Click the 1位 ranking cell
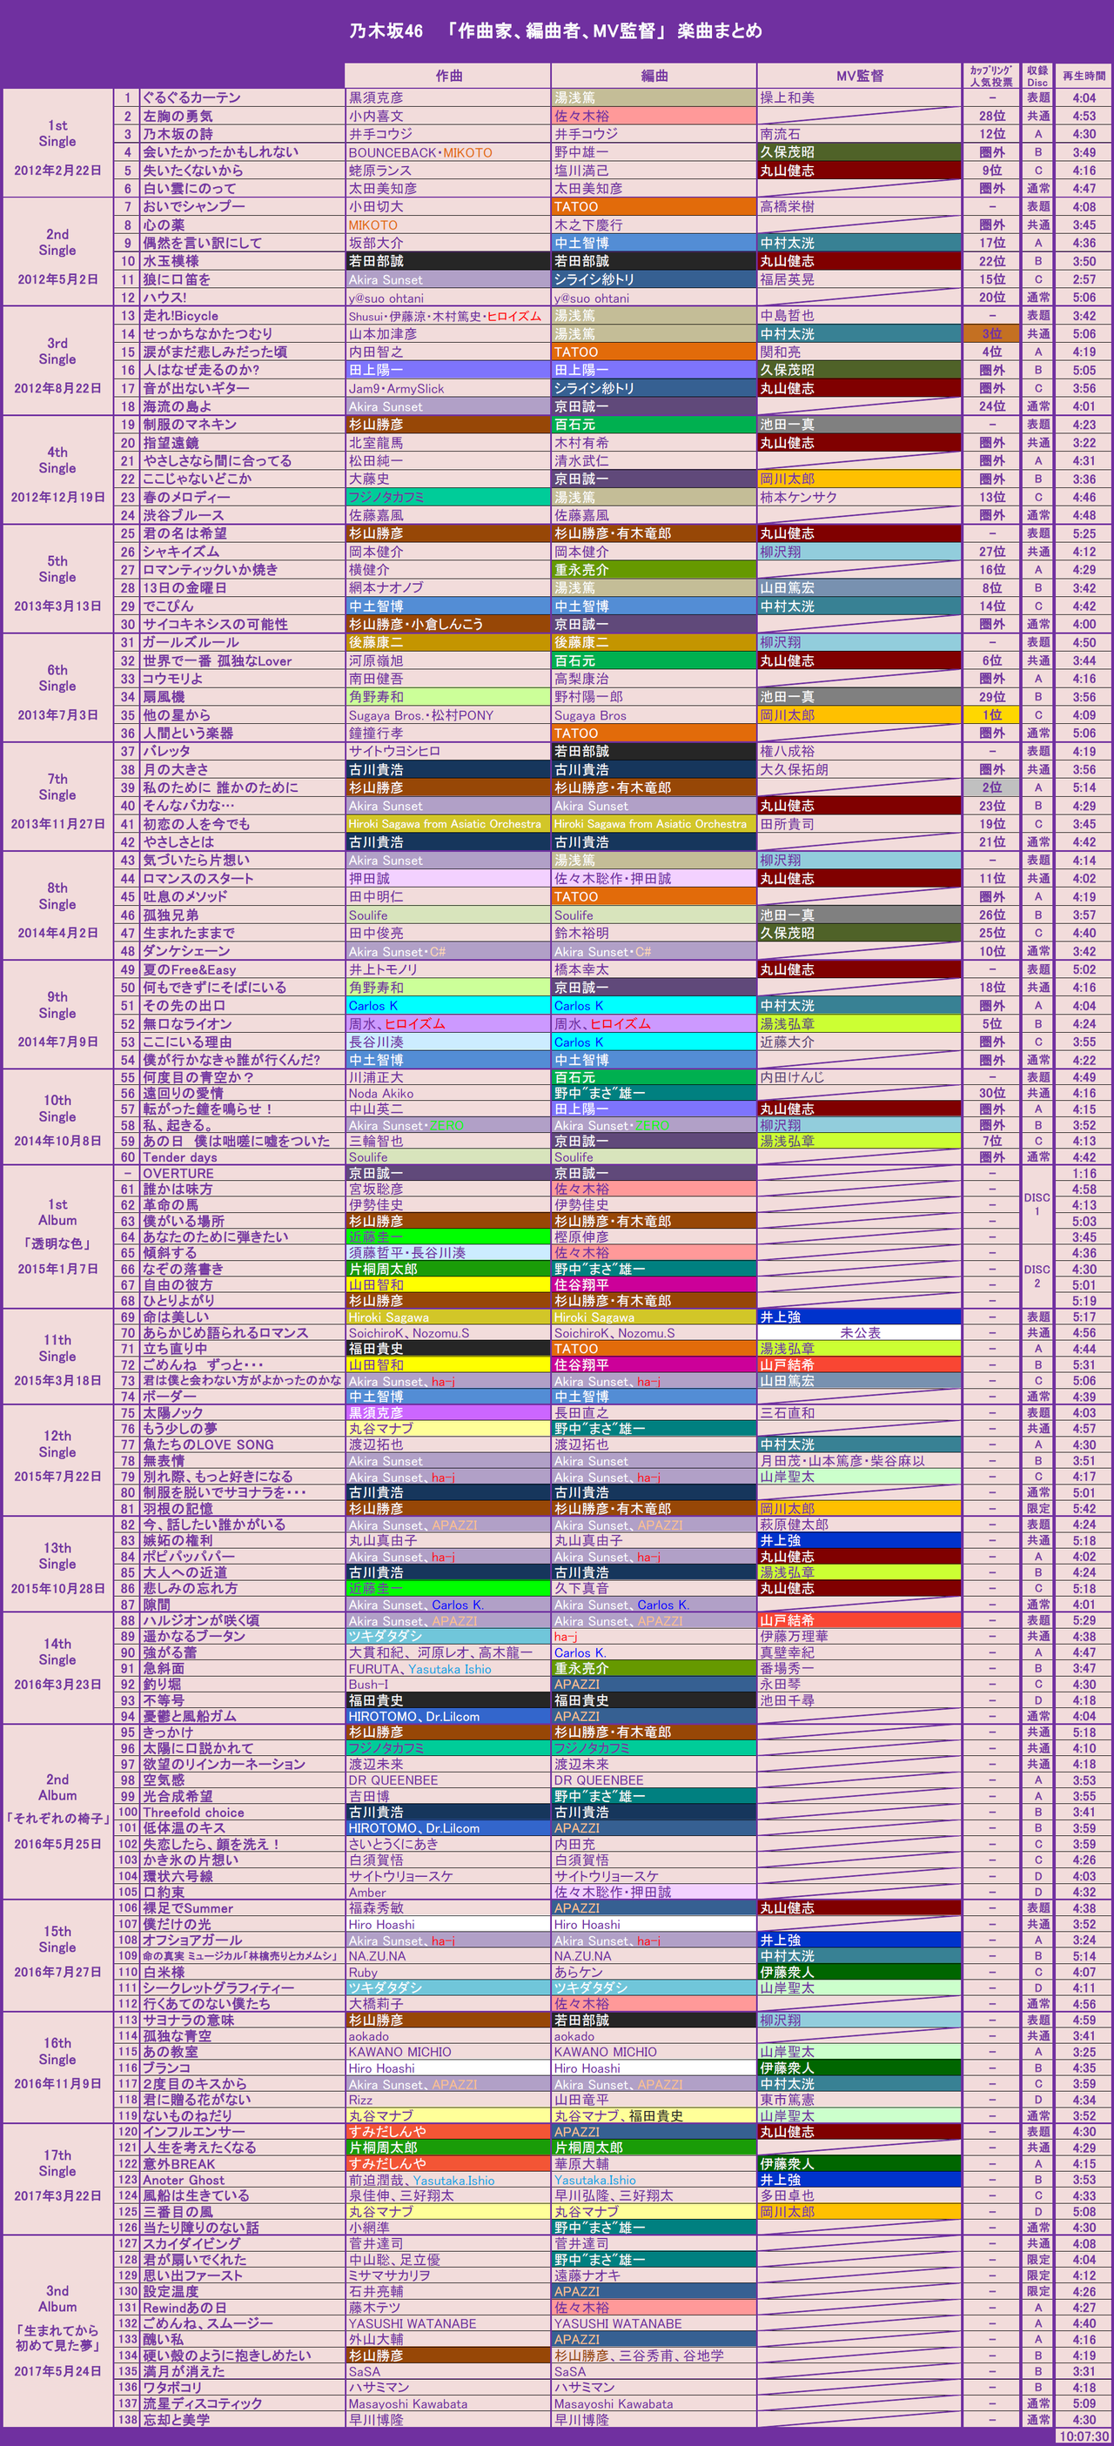1114x2446 pixels. (x=991, y=715)
